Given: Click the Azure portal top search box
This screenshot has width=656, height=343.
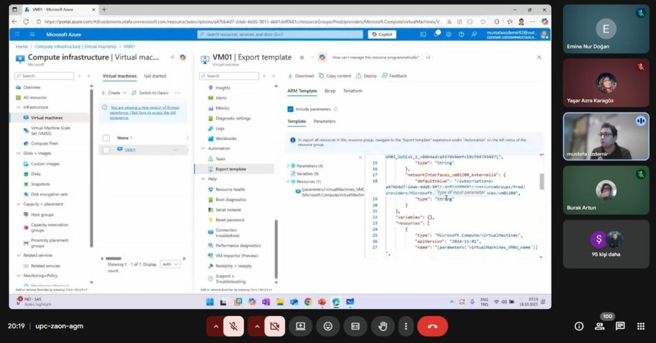Looking at the screenshot, I should tap(279, 34).
